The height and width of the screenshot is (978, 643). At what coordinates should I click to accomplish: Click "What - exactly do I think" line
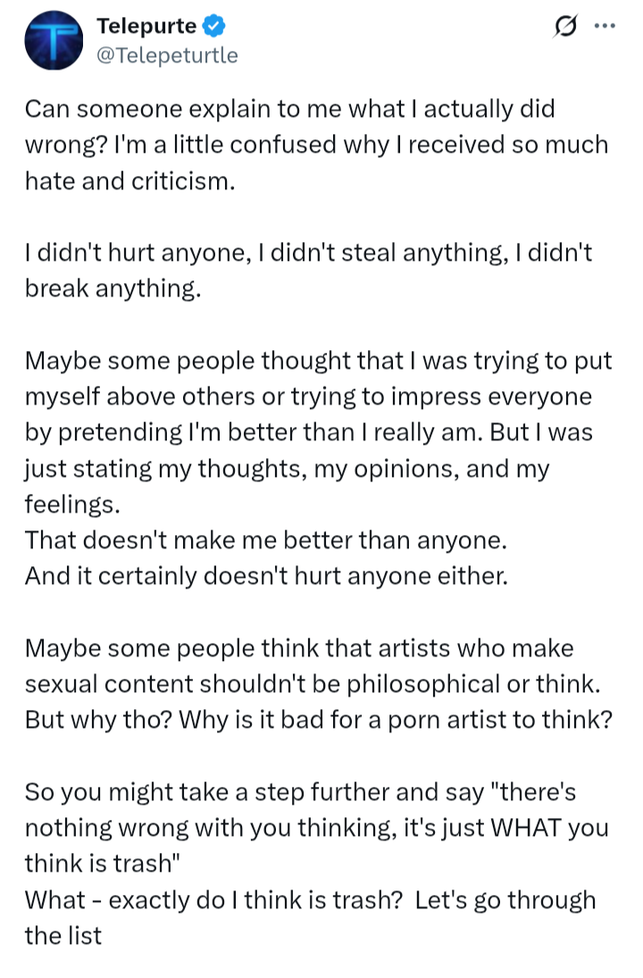click(310, 900)
